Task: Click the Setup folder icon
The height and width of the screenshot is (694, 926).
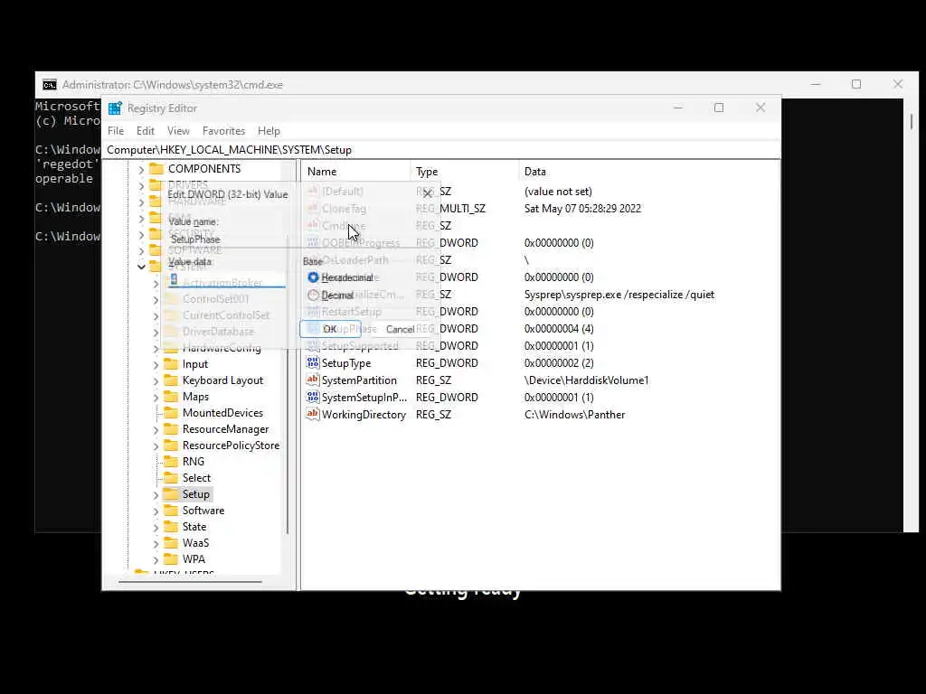Action: [171, 494]
